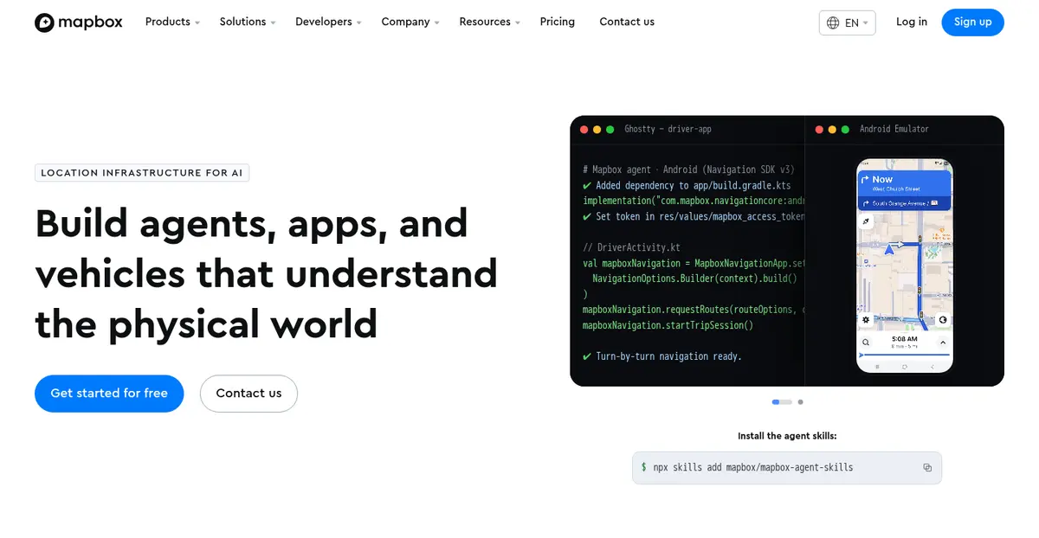Viewport: 1039px width, 538px height.
Task: Tap the up chevron in the emulator trip panel
Action: [944, 343]
